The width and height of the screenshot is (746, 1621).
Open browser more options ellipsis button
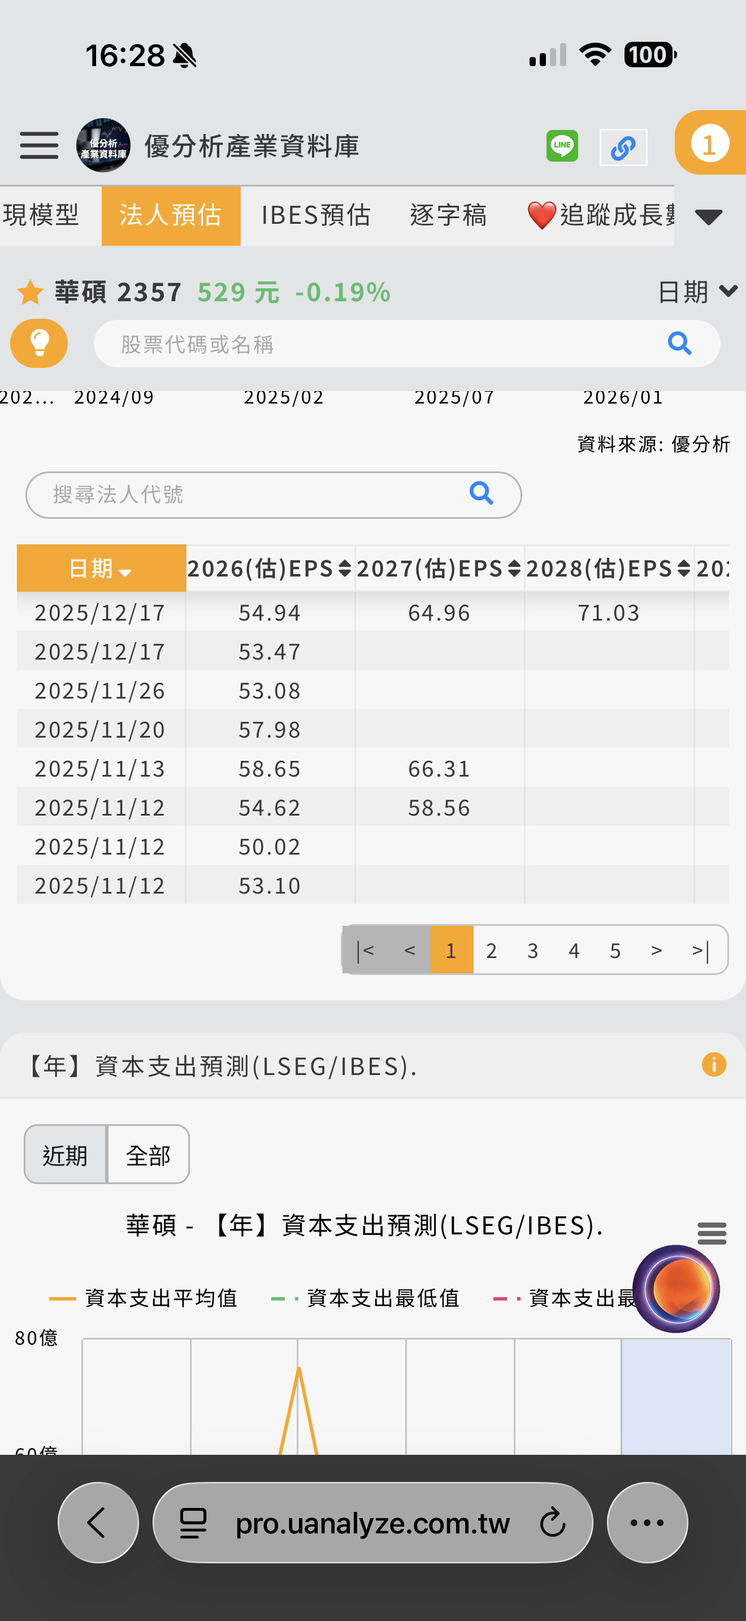(x=647, y=1523)
